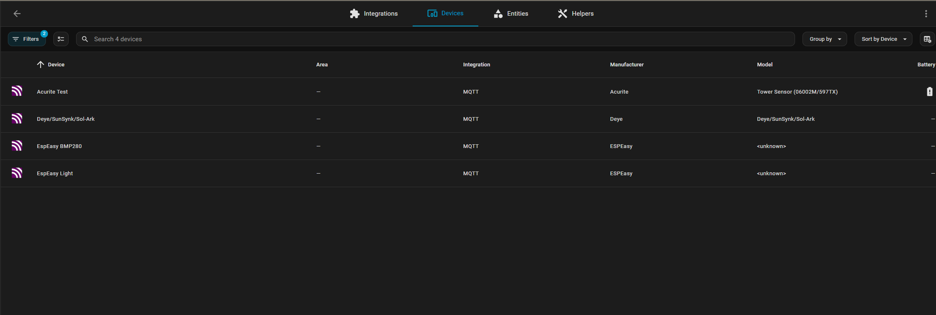Click the EspEasy BMP280 MQTT icon
This screenshot has height=315, width=936.
17,146
